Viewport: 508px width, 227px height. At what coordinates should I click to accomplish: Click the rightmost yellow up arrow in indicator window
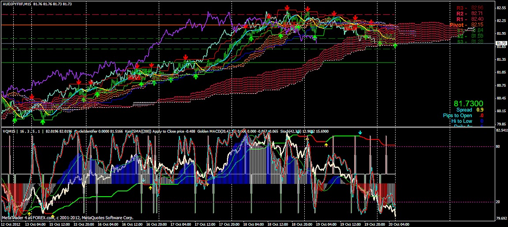pos(326,144)
